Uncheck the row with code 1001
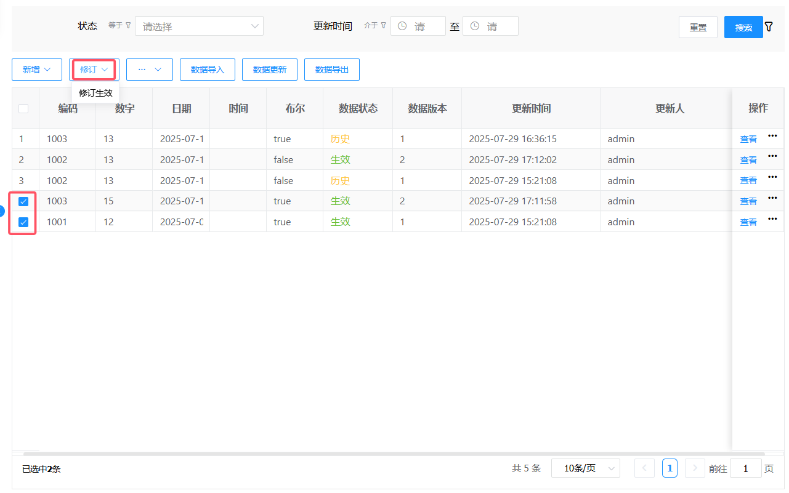The image size is (789, 493). coord(23,222)
